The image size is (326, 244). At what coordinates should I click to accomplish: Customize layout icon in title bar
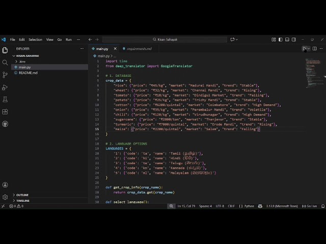(274, 40)
